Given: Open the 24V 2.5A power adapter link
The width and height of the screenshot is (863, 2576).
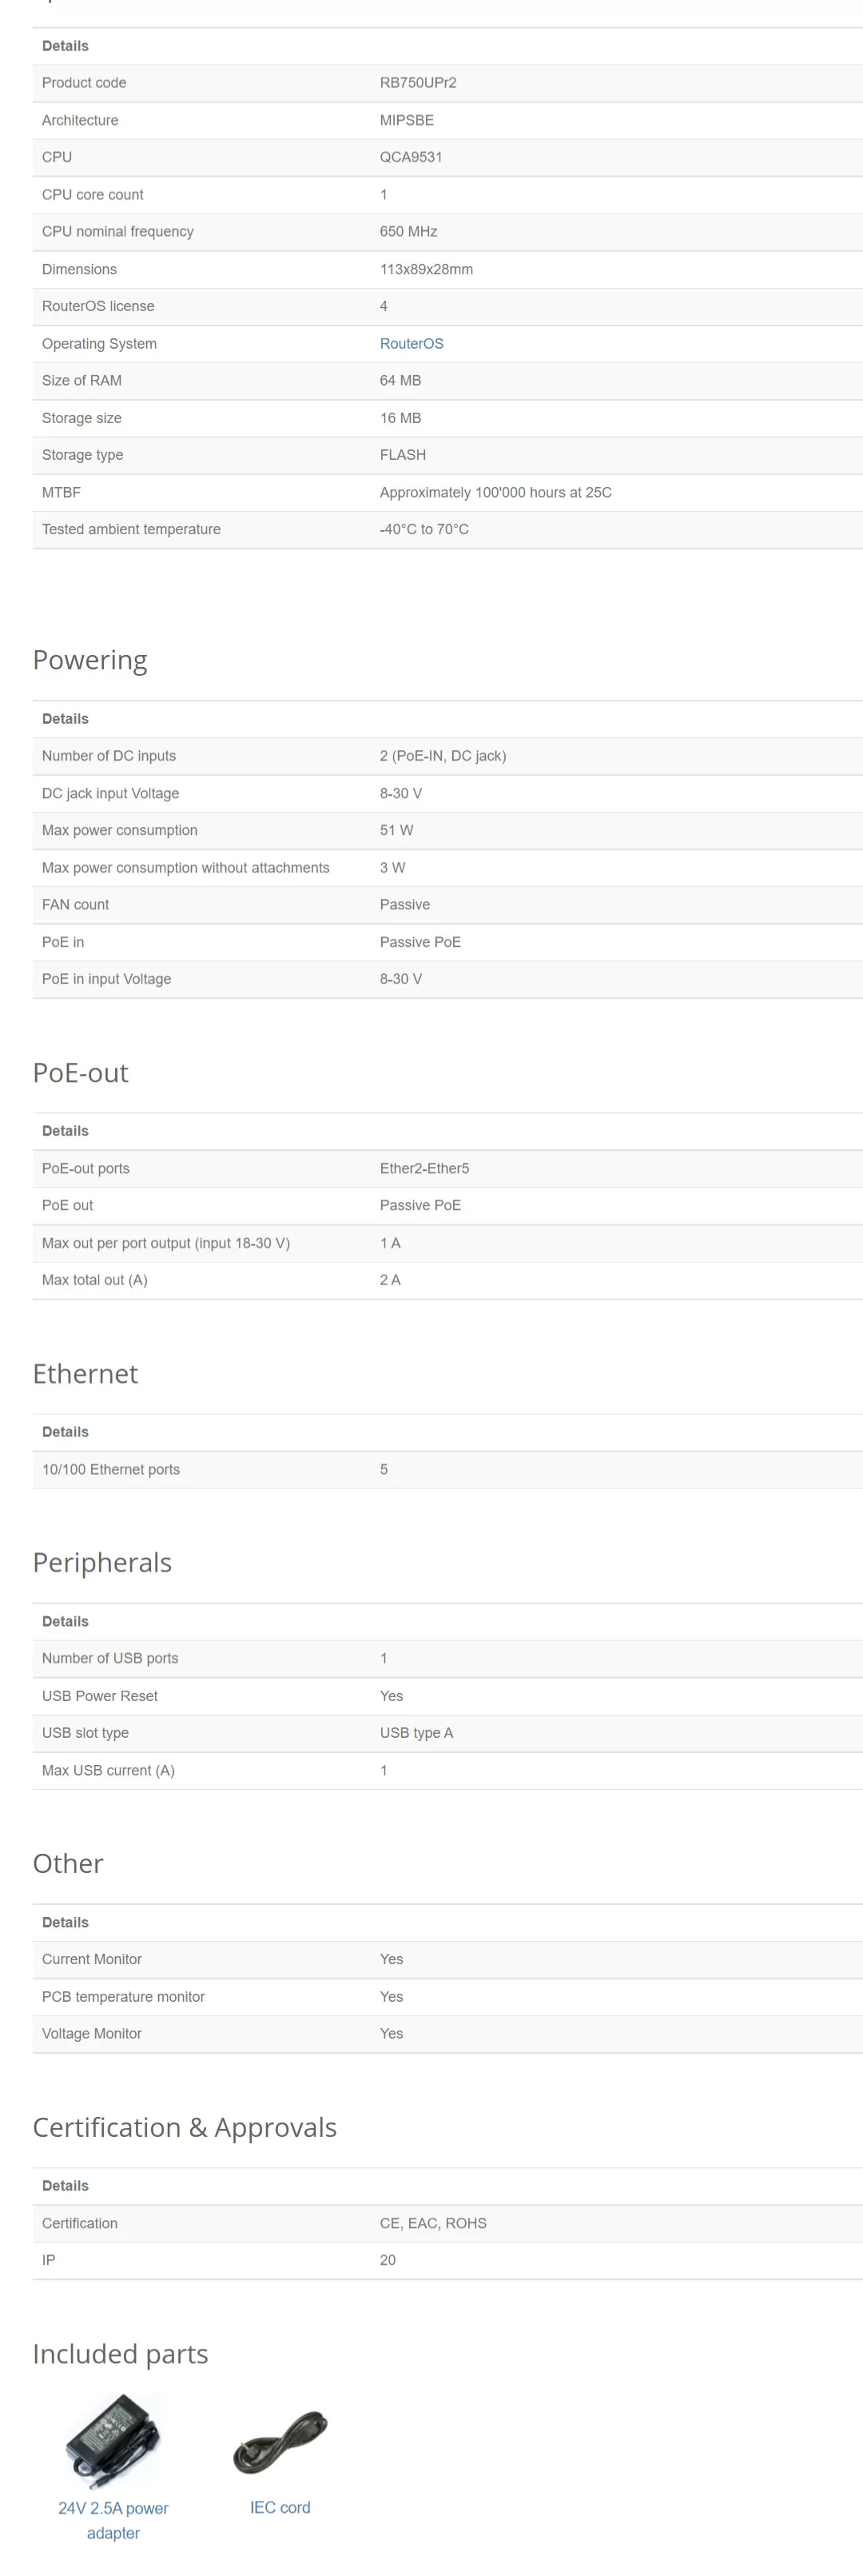Looking at the screenshot, I should tap(113, 2520).
